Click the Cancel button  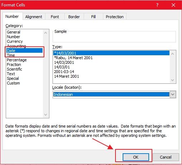(x=166, y=157)
